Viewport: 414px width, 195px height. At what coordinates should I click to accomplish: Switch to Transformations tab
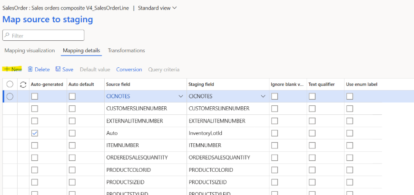[127, 50]
